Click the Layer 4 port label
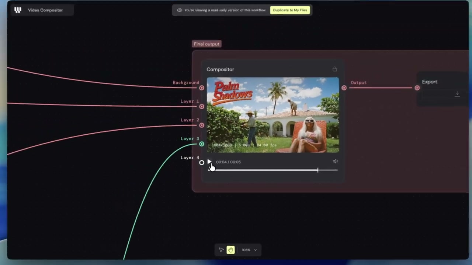This screenshot has width=472, height=265. [190, 158]
